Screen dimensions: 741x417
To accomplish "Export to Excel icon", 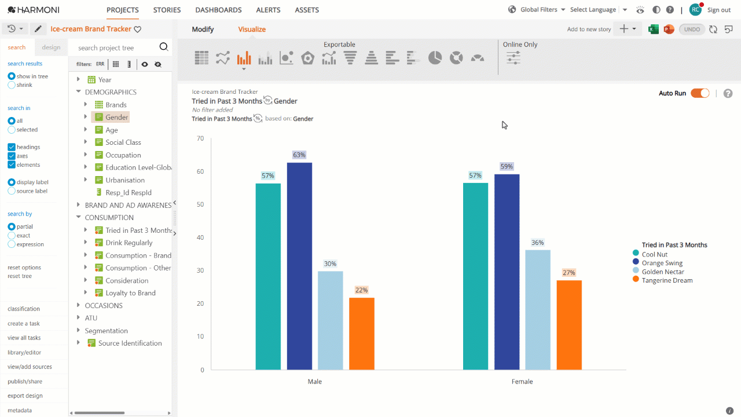I will (x=654, y=29).
